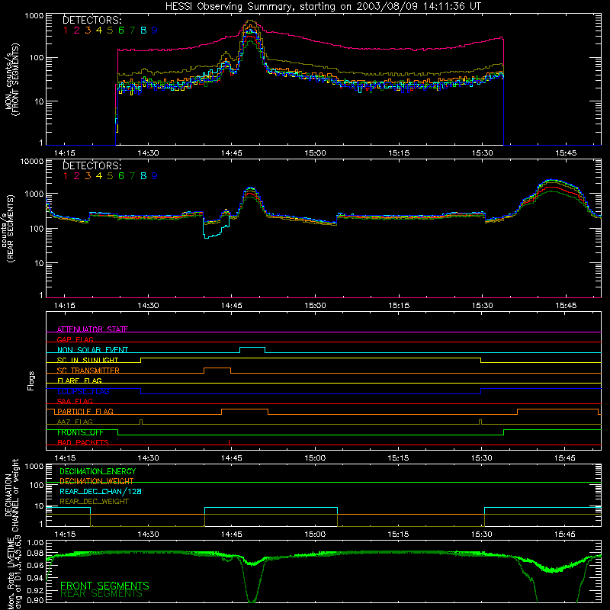
Task: Click 15:45 tick label under decimation panel
Action: pyautogui.click(x=565, y=535)
